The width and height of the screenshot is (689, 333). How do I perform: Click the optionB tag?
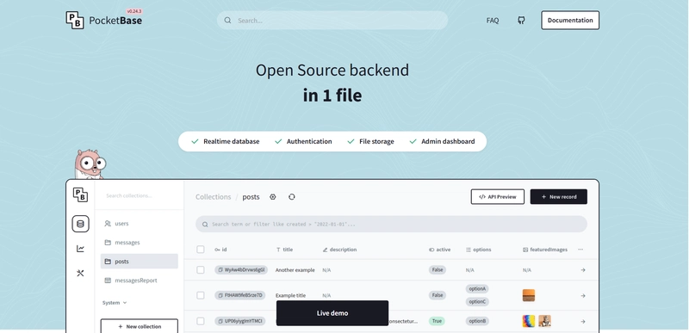(477, 321)
